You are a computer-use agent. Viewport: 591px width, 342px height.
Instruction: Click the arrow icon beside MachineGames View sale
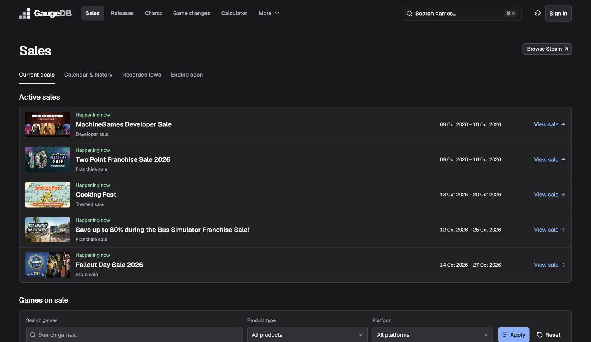pos(563,125)
